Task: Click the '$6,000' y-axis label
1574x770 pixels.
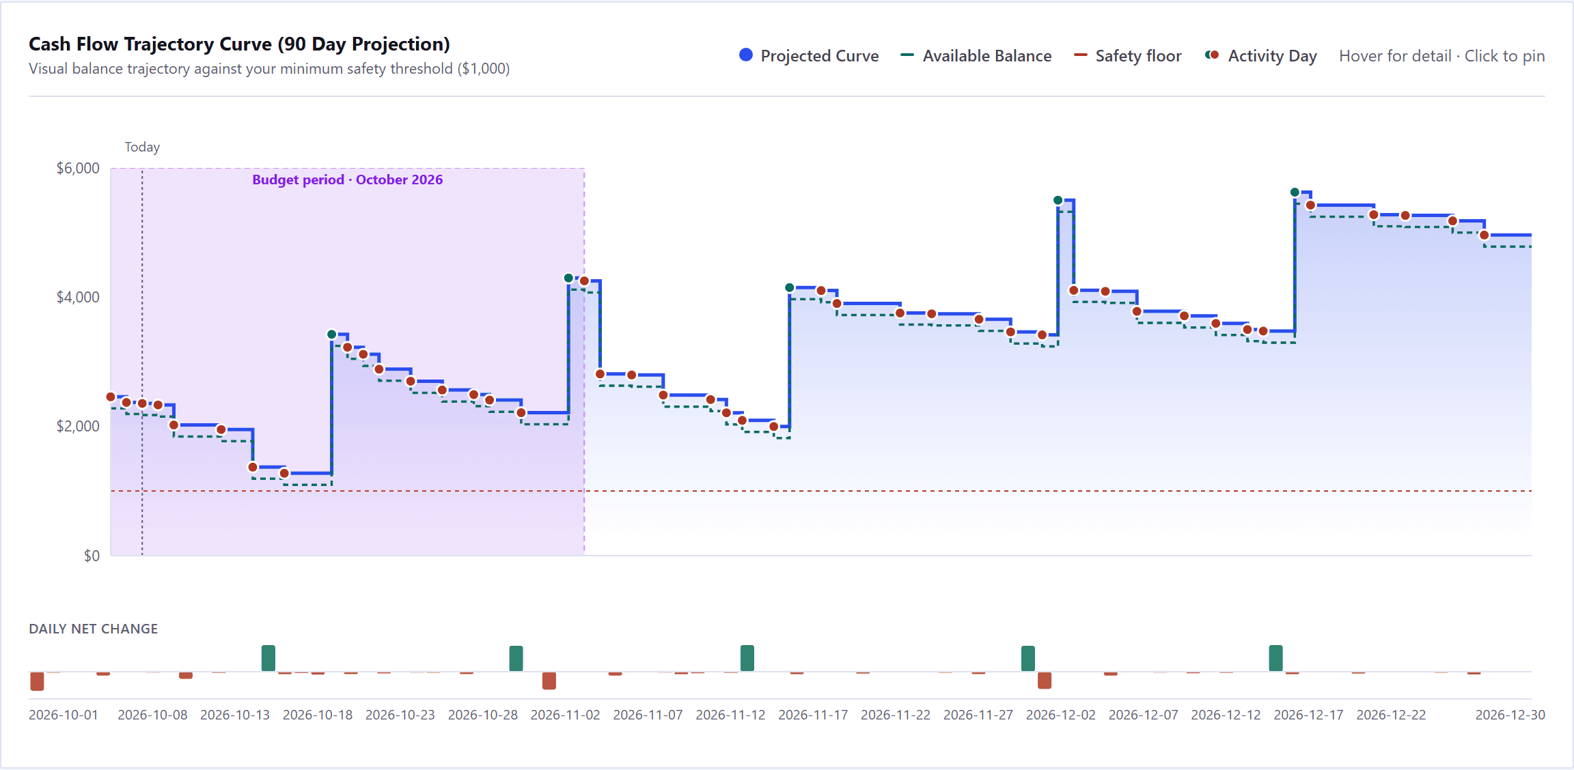Action: pos(78,168)
